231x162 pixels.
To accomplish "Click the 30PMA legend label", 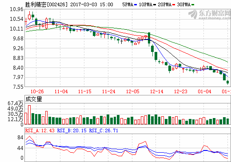I will (x=183, y=4).
